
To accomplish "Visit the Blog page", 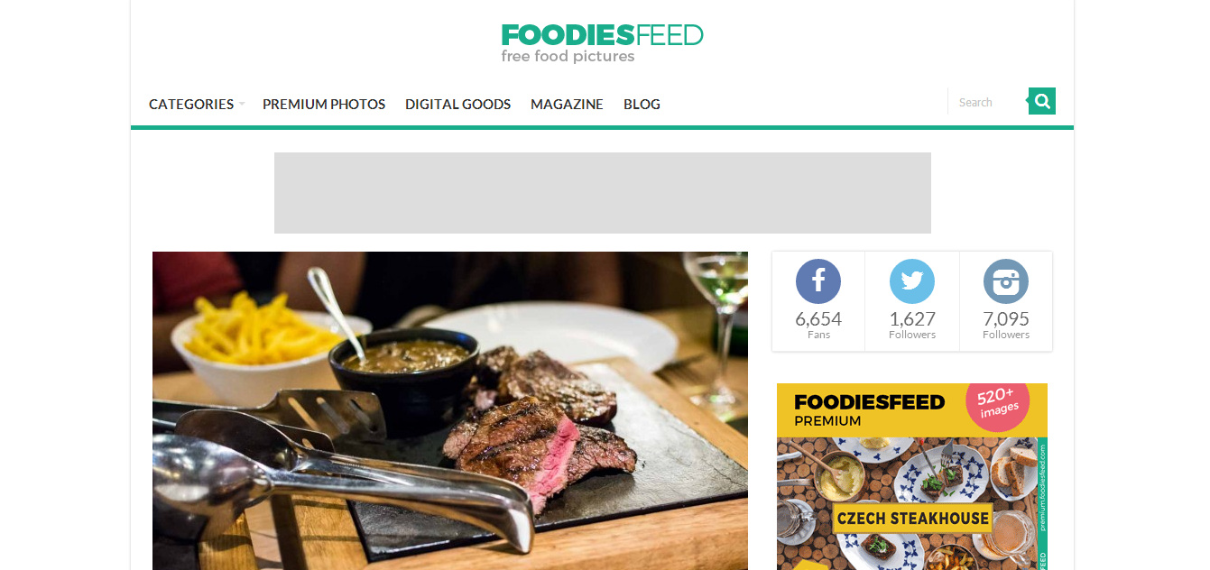I will click(x=642, y=105).
